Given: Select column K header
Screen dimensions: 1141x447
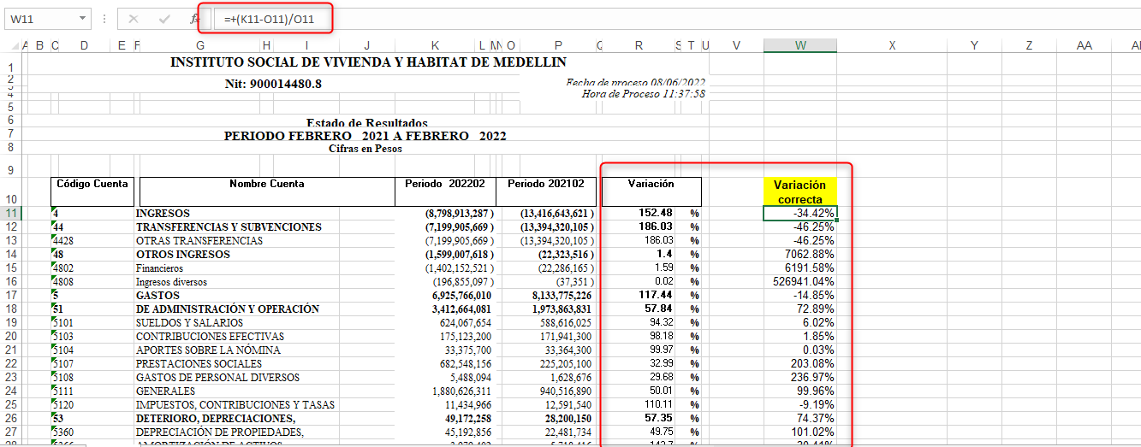Looking at the screenshot, I should coord(435,46).
